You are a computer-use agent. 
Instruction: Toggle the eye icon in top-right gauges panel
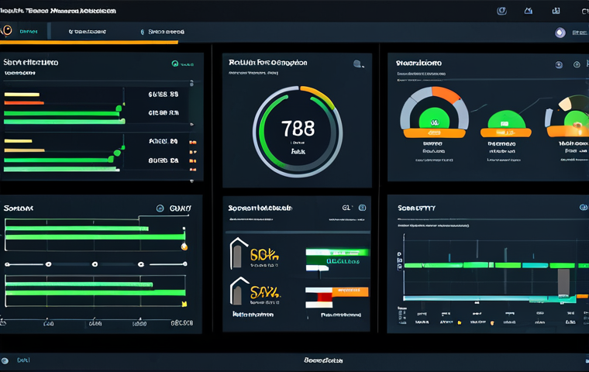click(x=559, y=64)
